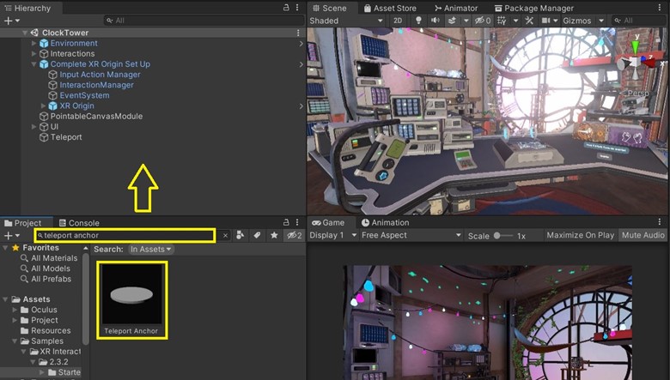Open the scene effects dropdown arrow
Screen dimensions: 670x380
tap(466, 21)
